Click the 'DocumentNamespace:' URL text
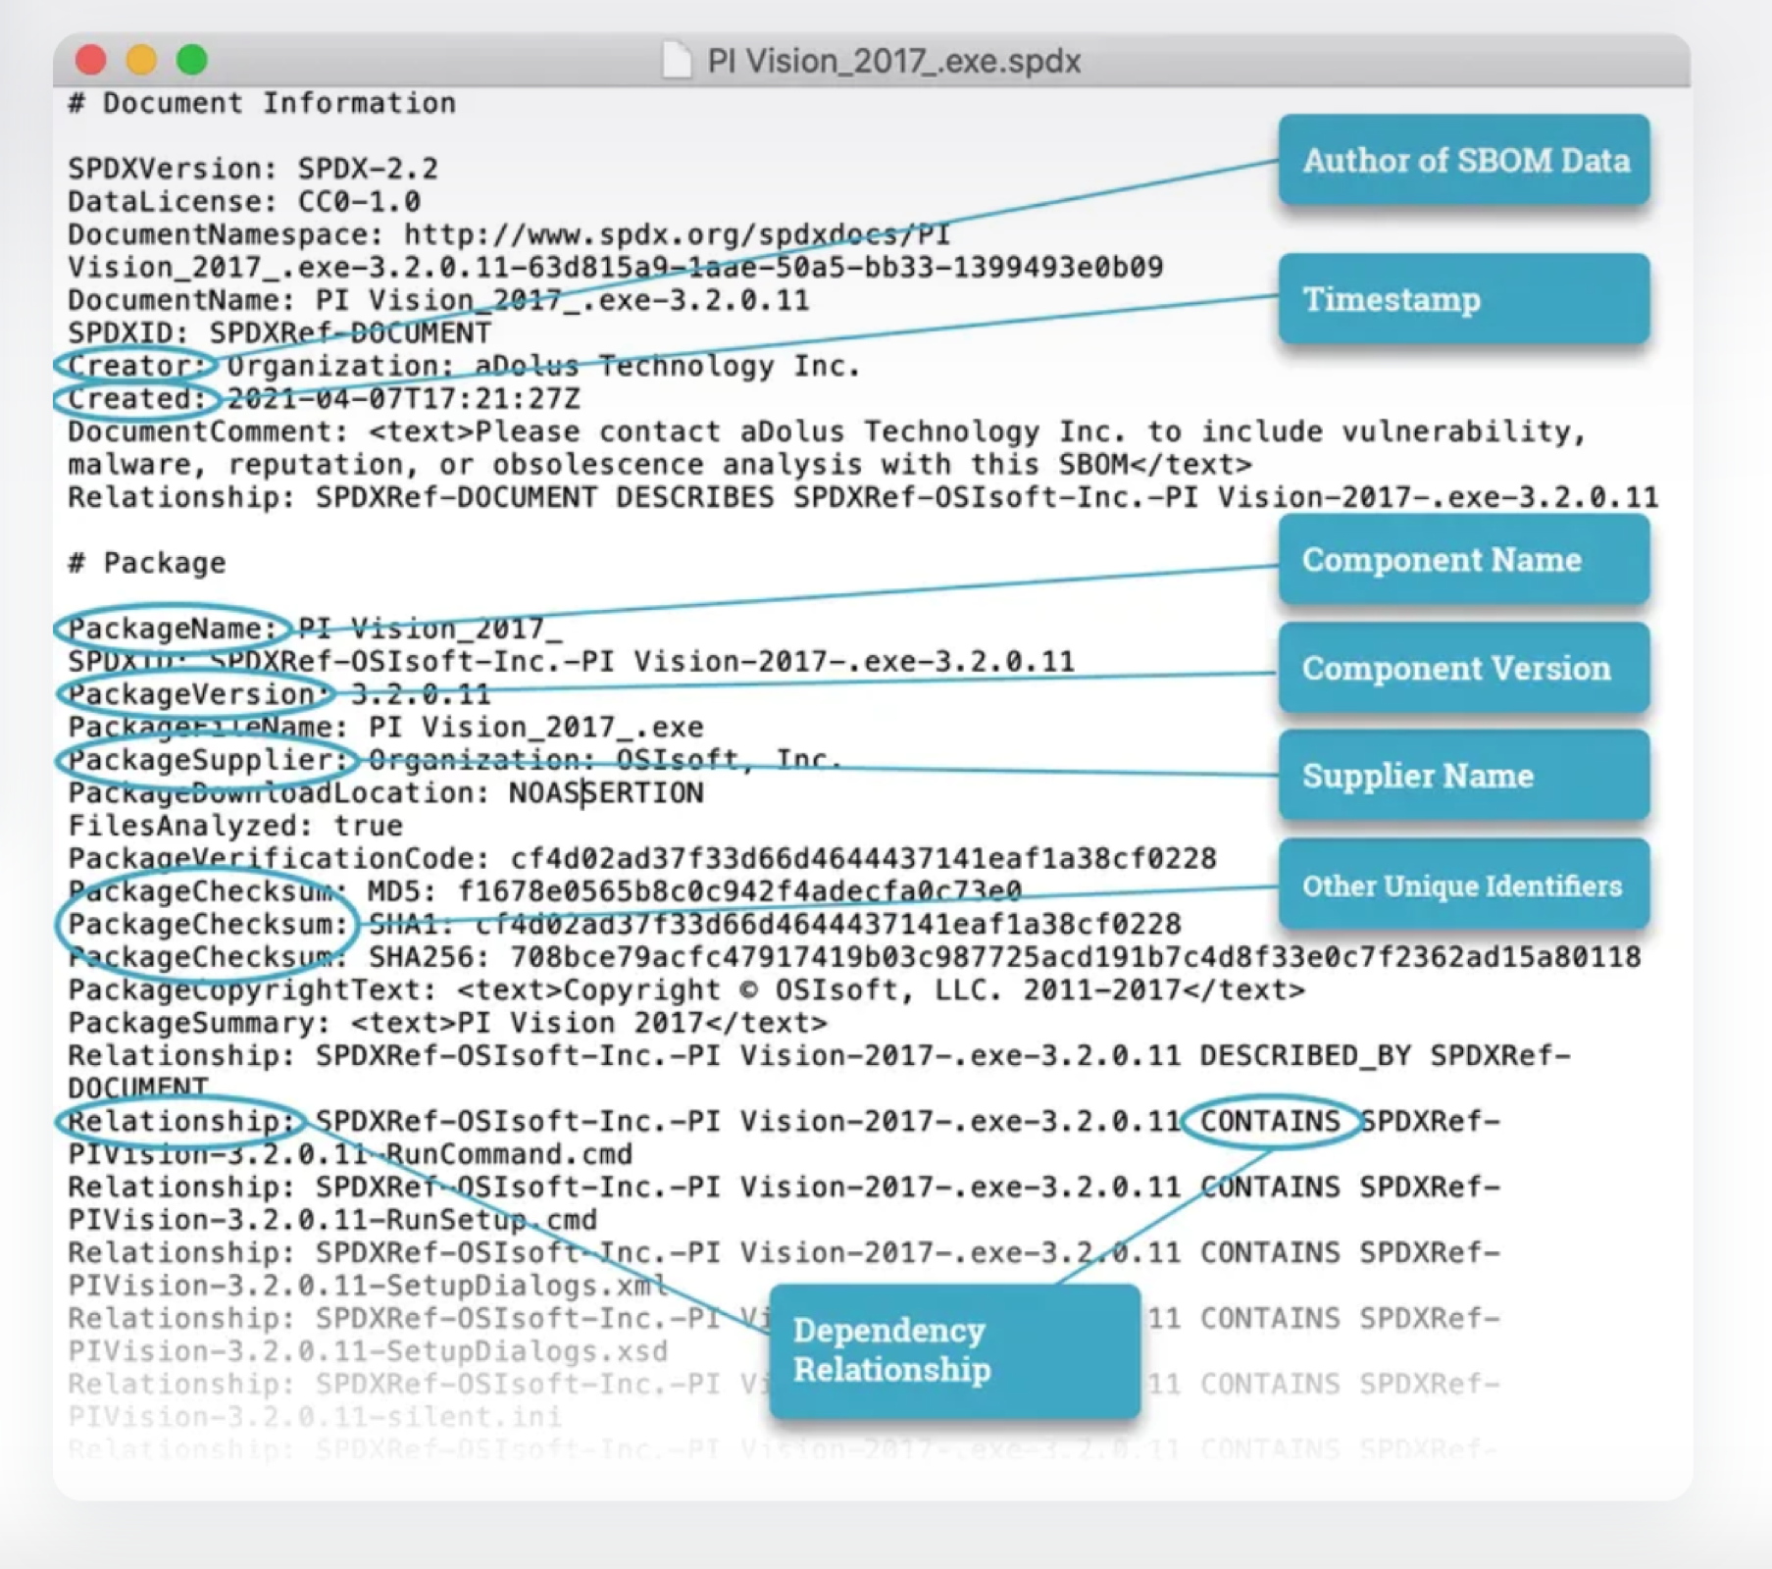1772x1569 pixels. point(616,251)
